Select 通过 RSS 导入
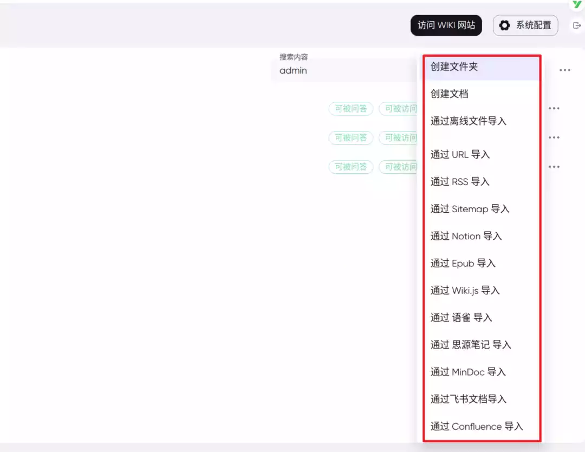 click(459, 181)
